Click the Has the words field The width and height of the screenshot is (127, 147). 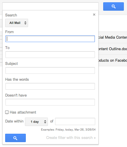[50, 86]
